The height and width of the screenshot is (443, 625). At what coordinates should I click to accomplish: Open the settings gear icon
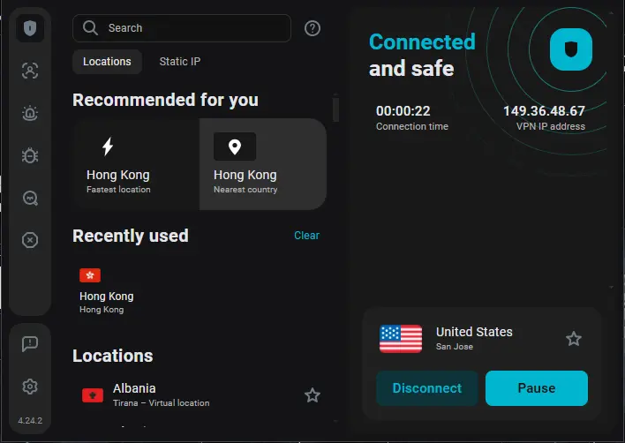(x=30, y=387)
